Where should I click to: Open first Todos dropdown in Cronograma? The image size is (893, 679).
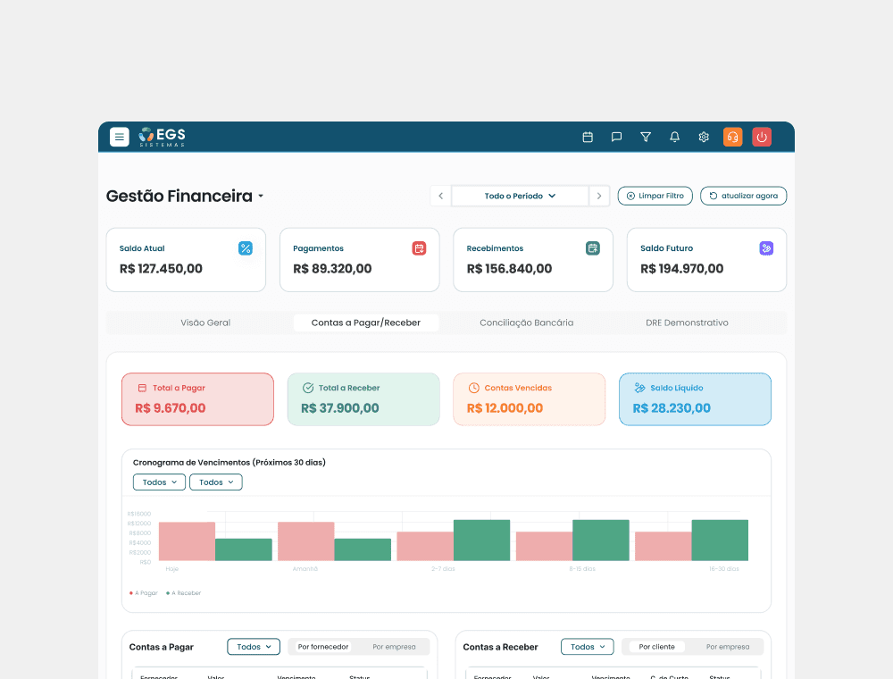[x=160, y=482]
